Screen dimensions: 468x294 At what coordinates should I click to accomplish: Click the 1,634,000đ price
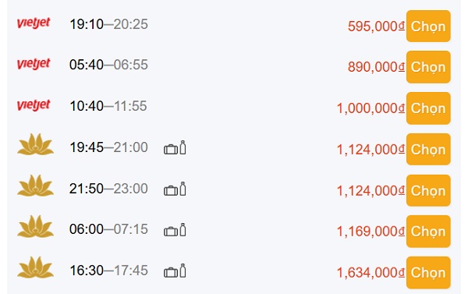(370, 272)
